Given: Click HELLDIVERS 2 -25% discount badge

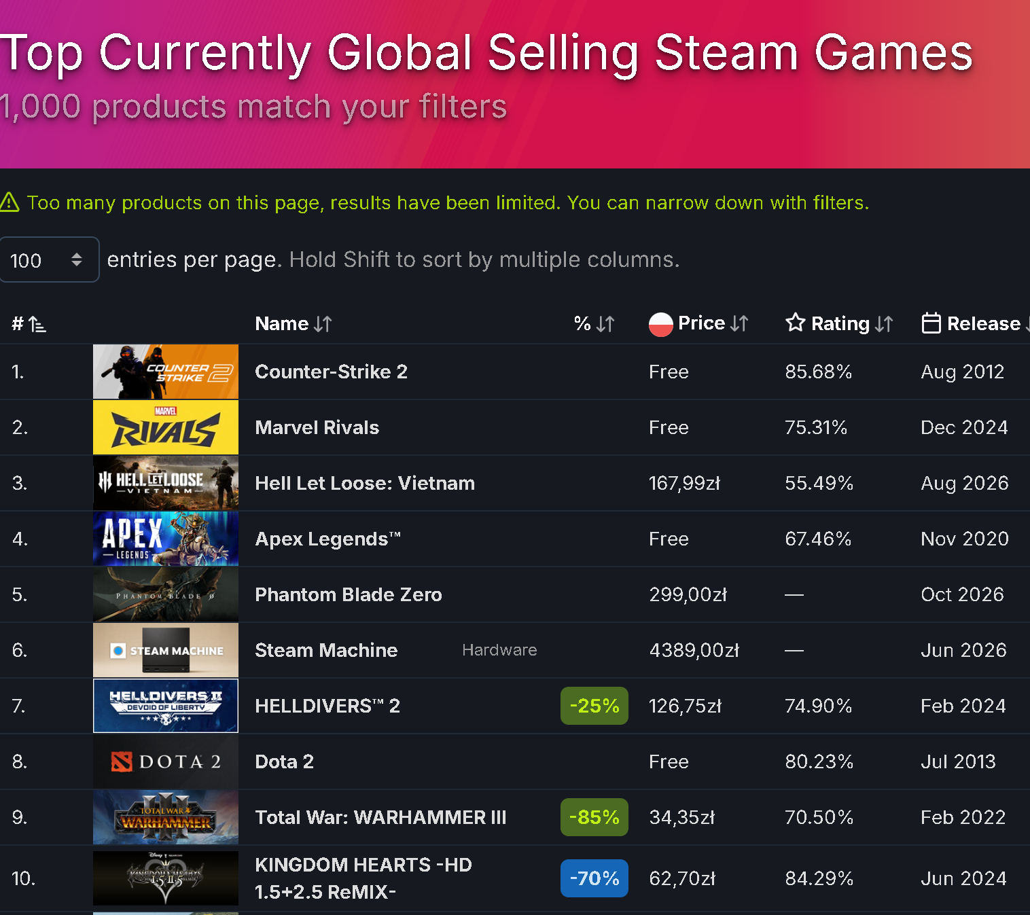Looking at the screenshot, I should coord(594,706).
